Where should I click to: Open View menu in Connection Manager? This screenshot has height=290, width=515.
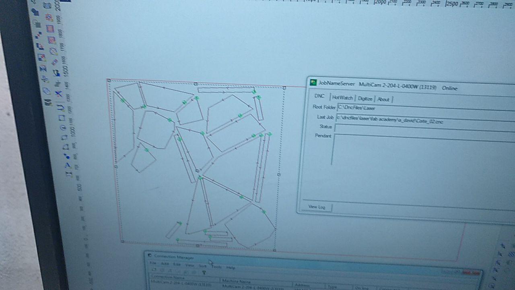190,265
